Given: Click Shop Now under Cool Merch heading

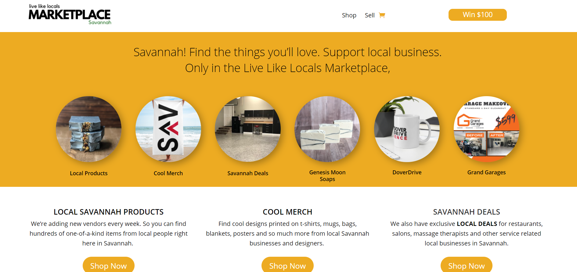Looking at the screenshot, I should tap(287, 265).
